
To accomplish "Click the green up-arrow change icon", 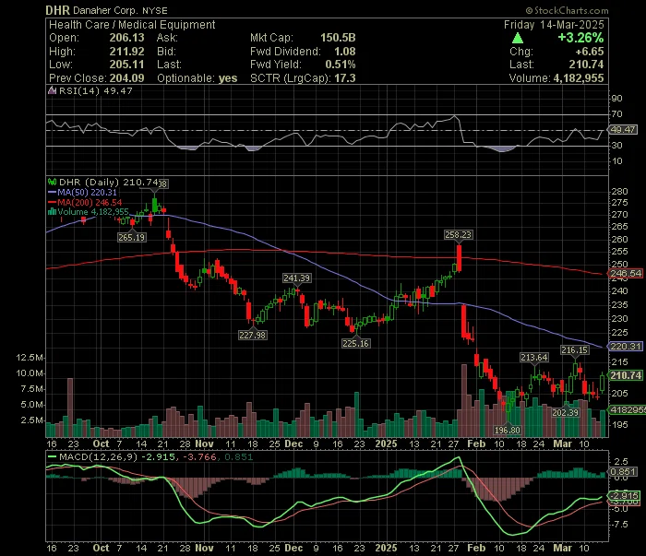I will [x=518, y=39].
